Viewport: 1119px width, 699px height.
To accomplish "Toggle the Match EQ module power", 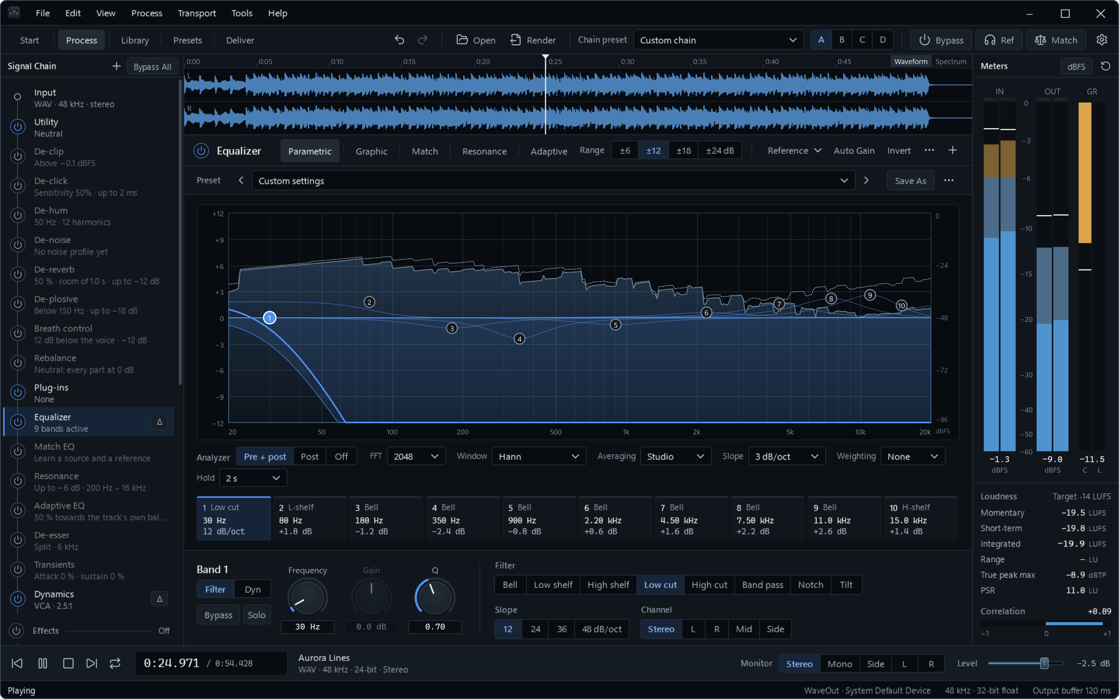I will point(17,451).
